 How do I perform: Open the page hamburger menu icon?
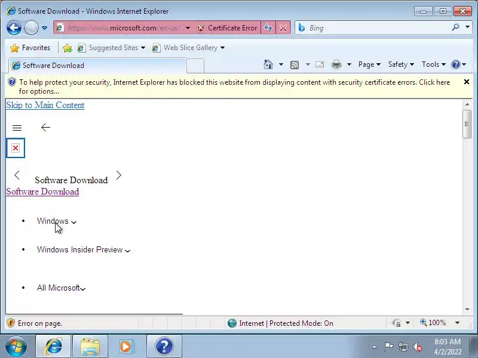coord(17,128)
